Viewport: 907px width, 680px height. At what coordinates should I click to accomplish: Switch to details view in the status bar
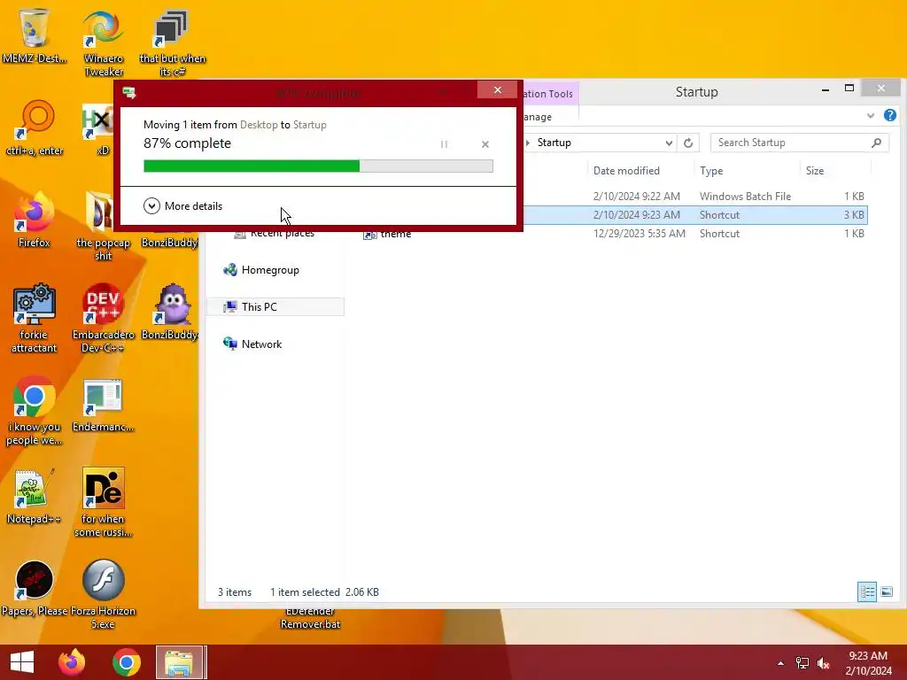pyautogui.click(x=866, y=591)
